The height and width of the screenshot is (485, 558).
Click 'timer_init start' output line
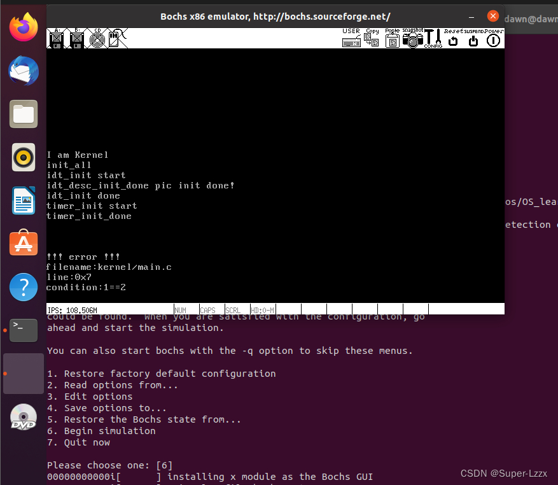[x=92, y=206]
